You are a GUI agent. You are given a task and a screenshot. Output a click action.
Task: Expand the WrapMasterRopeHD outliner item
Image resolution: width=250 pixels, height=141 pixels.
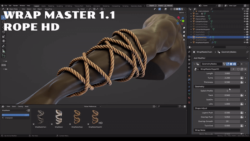point(191,43)
